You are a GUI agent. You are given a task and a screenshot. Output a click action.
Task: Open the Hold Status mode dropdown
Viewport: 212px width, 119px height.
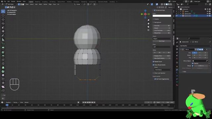pyautogui.click(x=163, y=70)
